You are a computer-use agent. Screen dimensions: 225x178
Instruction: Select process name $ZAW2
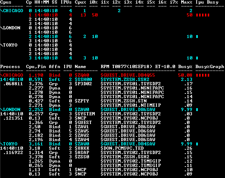(82, 135)
